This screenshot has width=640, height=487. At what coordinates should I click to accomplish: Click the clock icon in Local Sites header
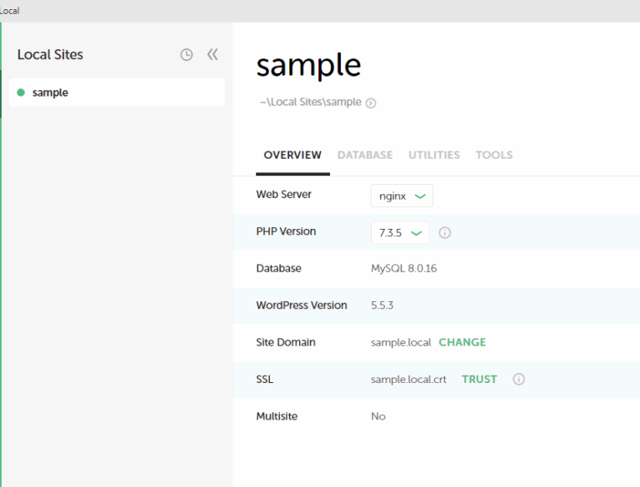[x=187, y=55]
